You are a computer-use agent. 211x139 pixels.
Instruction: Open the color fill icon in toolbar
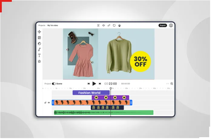(x=120, y=25)
